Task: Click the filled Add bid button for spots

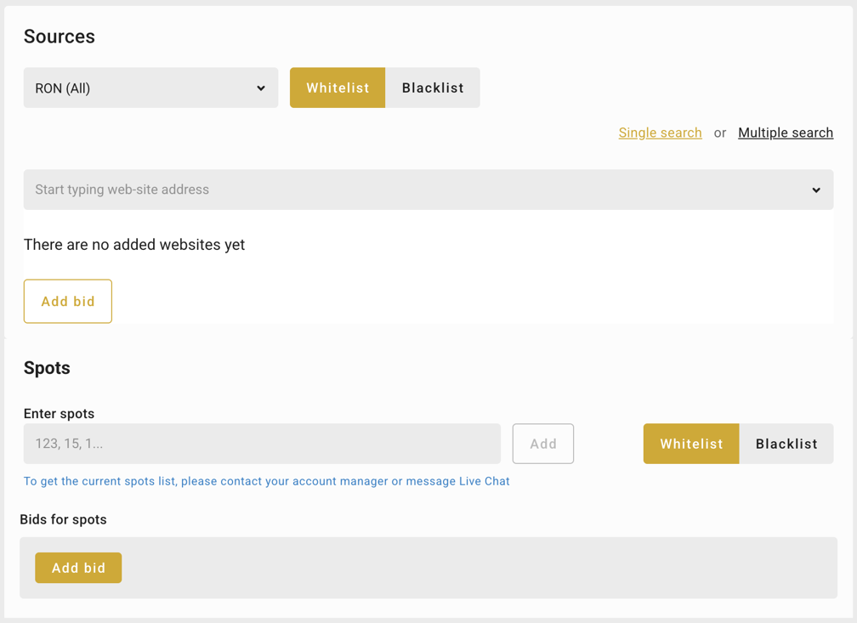Action: (78, 568)
